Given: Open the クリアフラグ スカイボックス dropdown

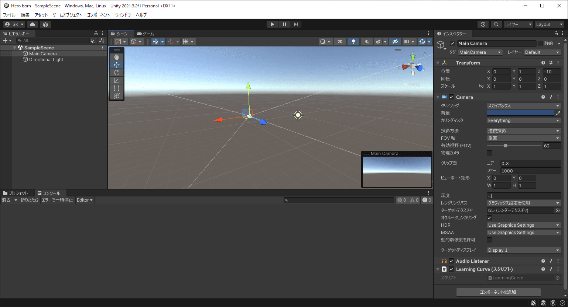Looking at the screenshot, I should pos(524,106).
